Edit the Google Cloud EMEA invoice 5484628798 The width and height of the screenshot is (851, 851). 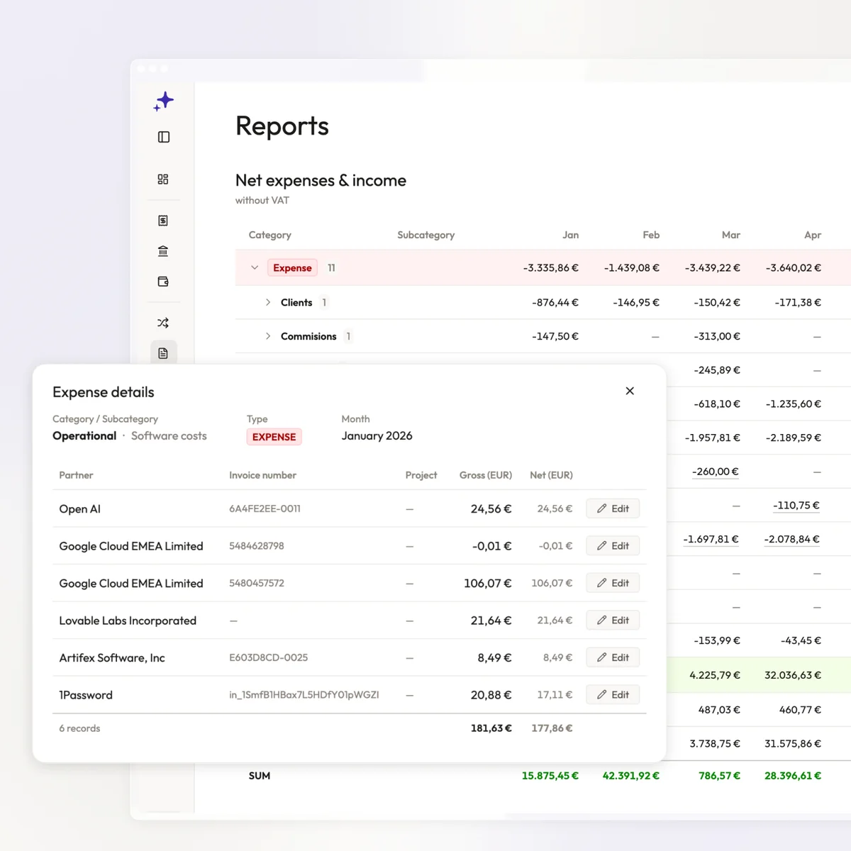[x=613, y=545]
